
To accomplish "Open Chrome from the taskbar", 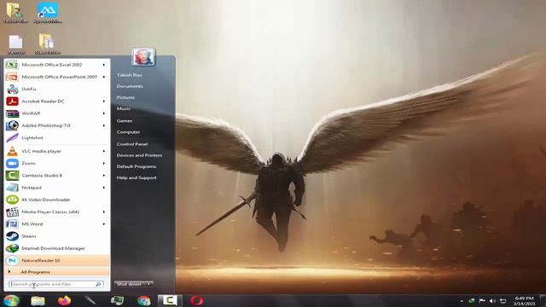I will 143,300.
